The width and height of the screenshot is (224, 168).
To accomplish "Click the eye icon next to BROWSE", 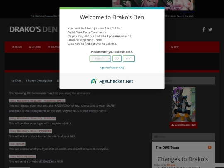I will click(x=49, y=47).
